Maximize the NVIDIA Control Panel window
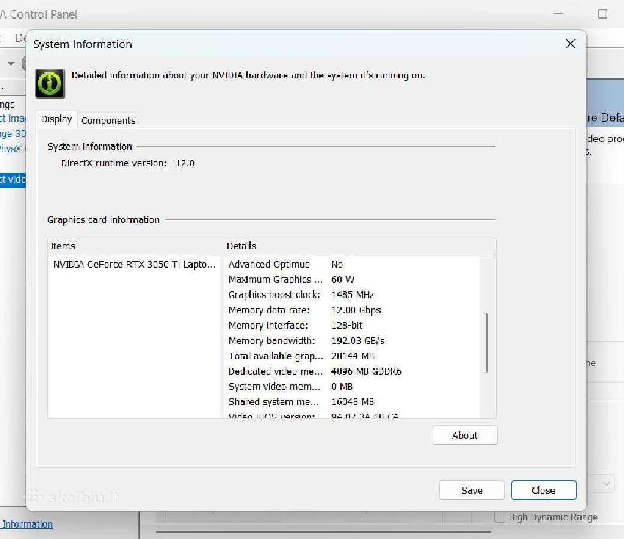The height and width of the screenshot is (539, 624). 602,14
